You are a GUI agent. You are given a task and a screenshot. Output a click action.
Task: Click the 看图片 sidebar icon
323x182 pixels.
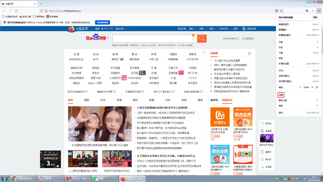[x=262, y=152]
